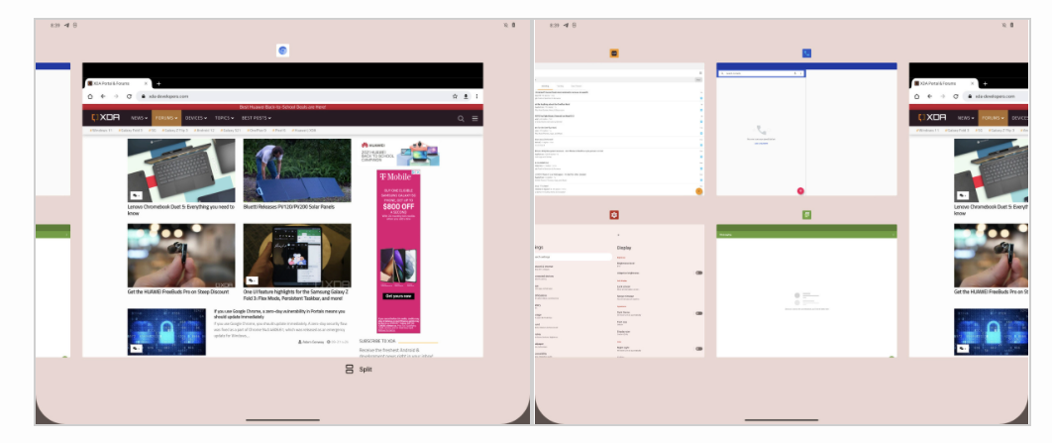Click the back arrow above the Display heading
The image size is (1052, 443).
(x=618, y=235)
